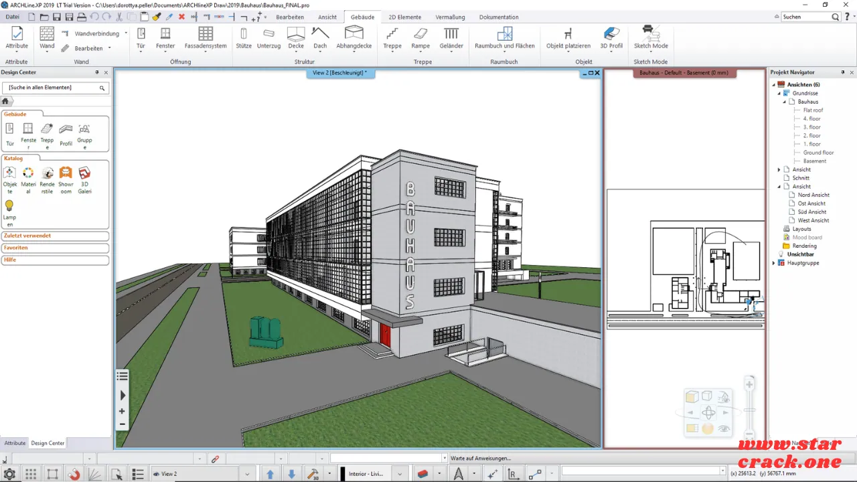Choose the Dach roof tool
The image size is (857, 482).
(320, 37)
